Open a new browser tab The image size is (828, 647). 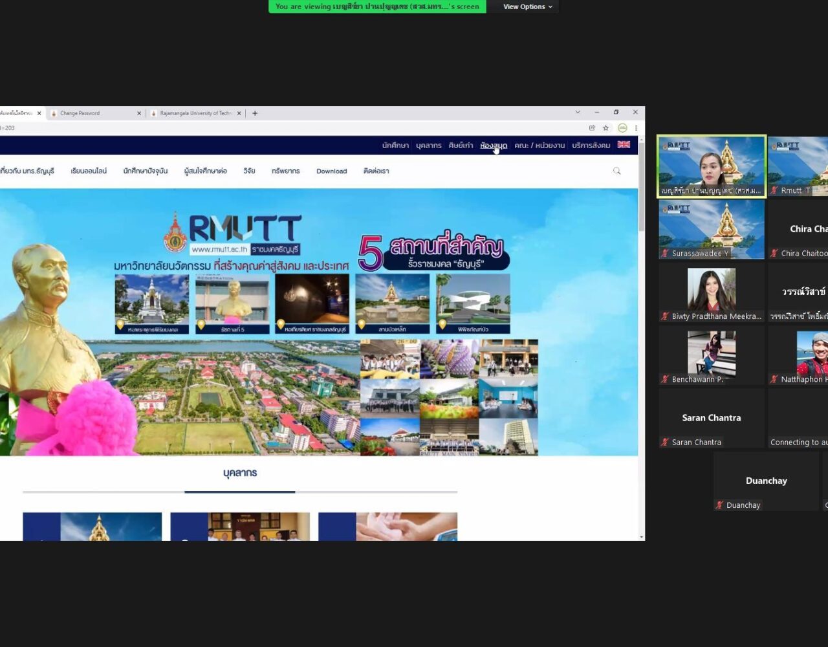[255, 113]
